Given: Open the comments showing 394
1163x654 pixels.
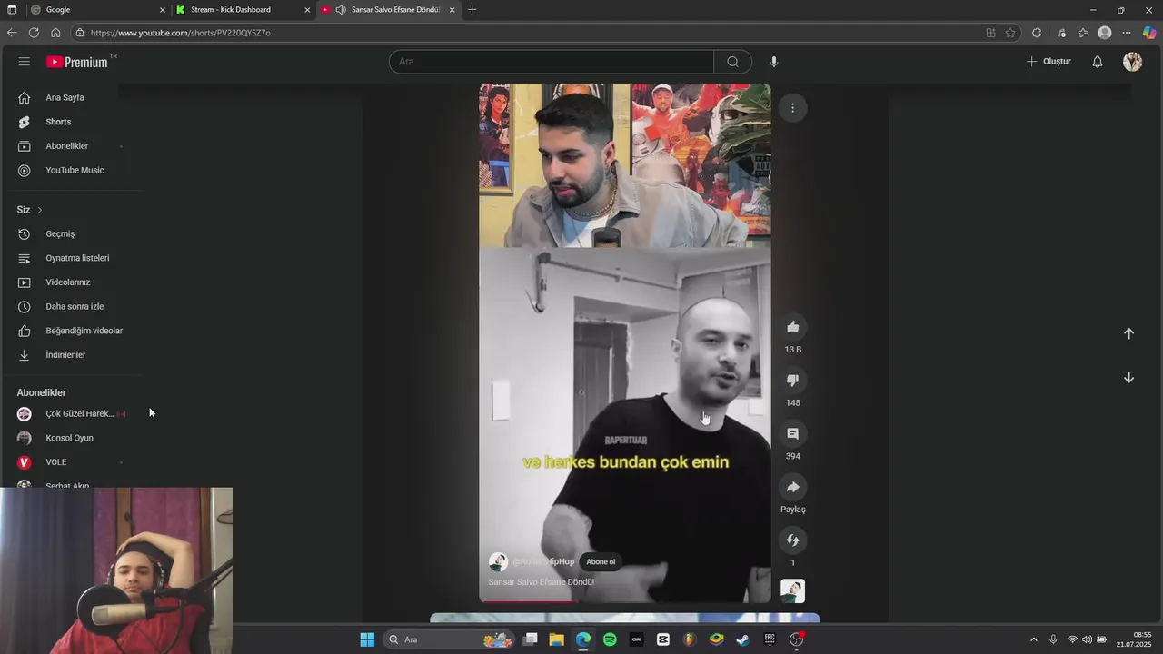Looking at the screenshot, I should click(x=793, y=434).
